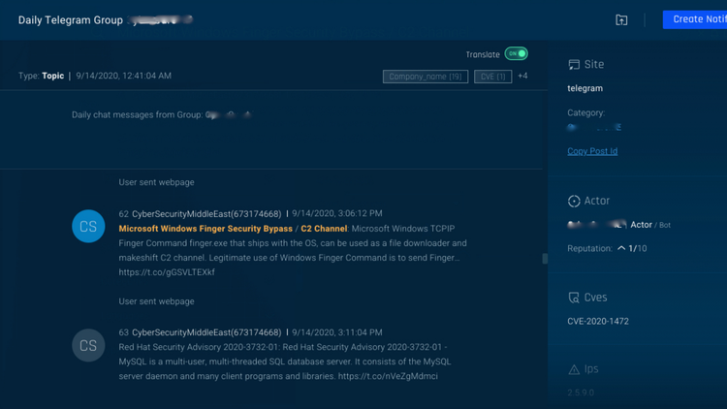Click the message list scrollbar handle
This screenshot has width=727, height=409.
pyautogui.click(x=545, y=259)
